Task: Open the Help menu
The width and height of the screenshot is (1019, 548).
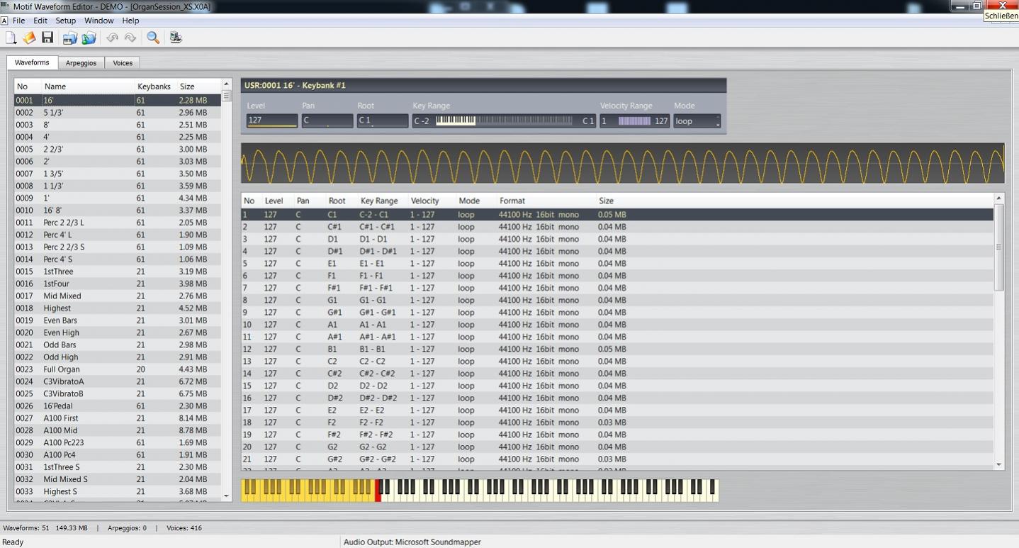Action: click(x=130, y=21)
